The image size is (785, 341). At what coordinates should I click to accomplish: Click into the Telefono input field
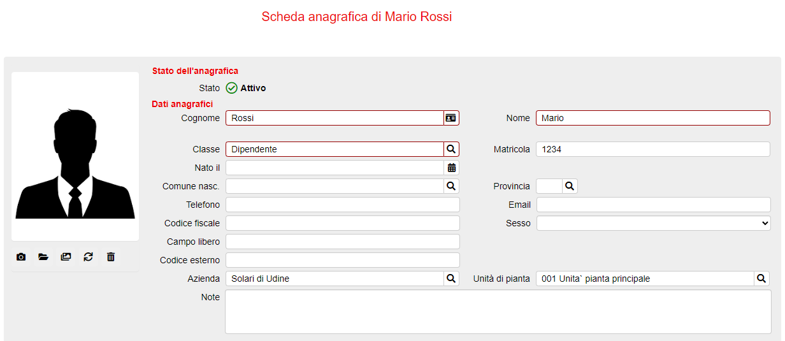[343, 205]
